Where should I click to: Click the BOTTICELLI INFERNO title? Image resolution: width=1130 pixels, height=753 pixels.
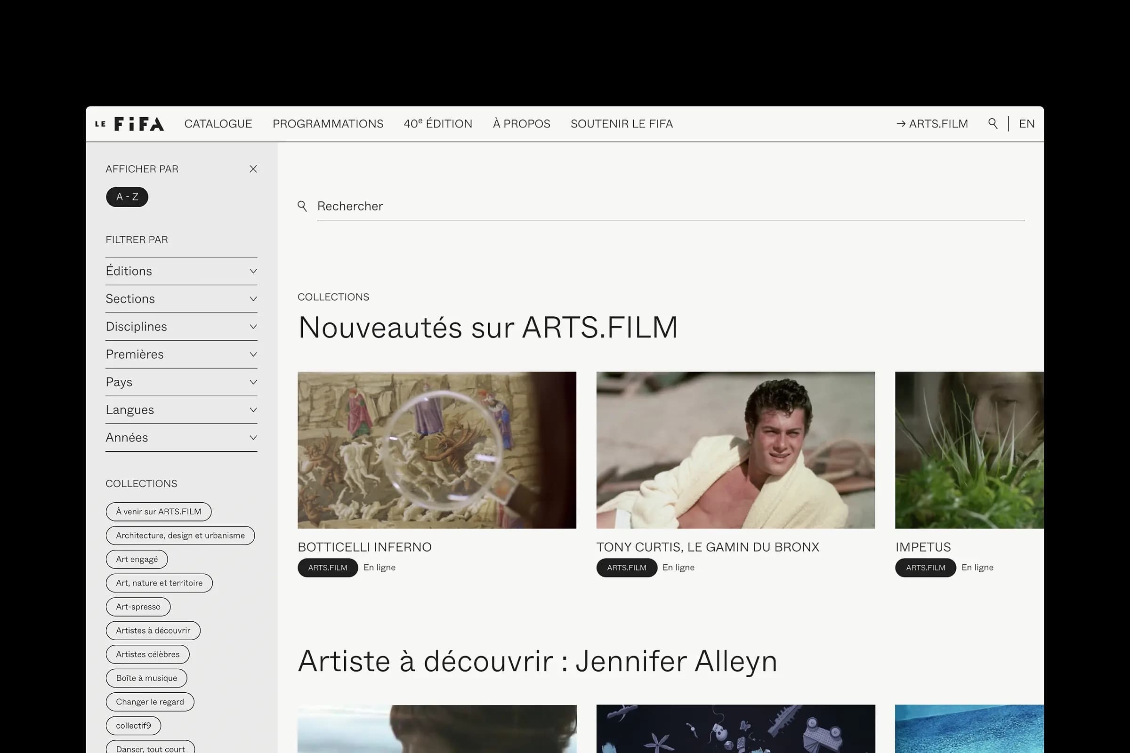[364, 547]
